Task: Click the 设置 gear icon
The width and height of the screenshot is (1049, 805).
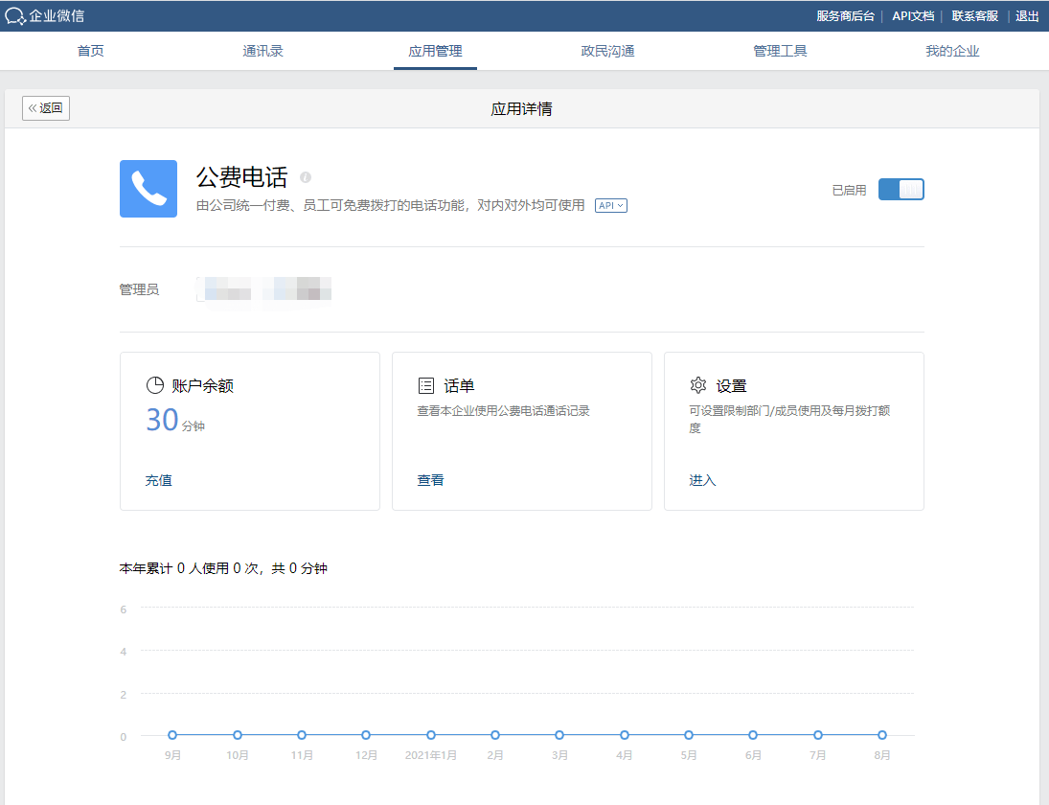Action: click(698, 385)
